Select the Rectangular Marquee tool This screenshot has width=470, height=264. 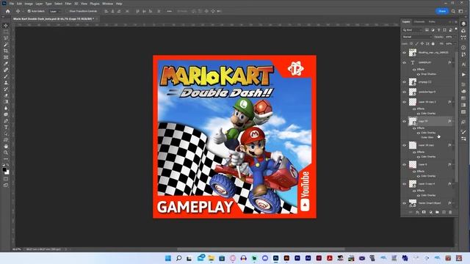click(x=6, y=32)
